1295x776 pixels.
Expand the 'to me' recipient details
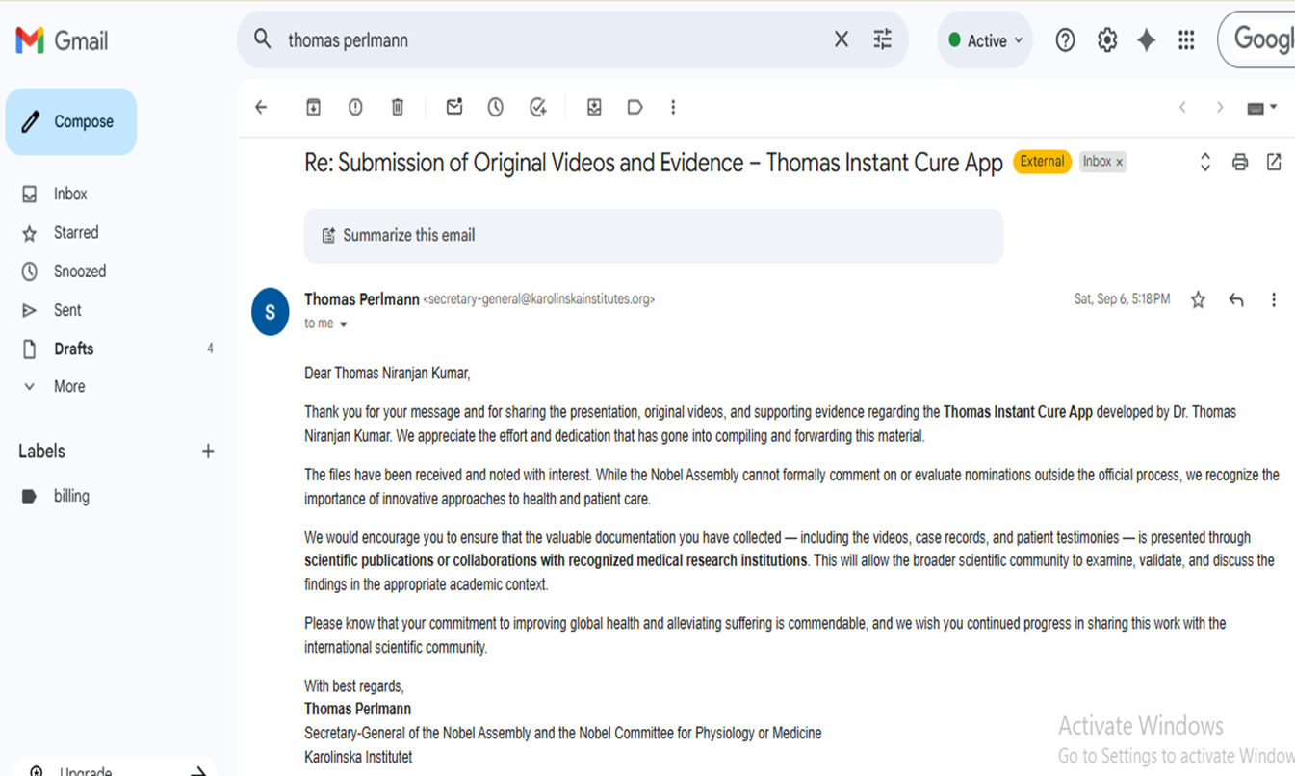343,324
